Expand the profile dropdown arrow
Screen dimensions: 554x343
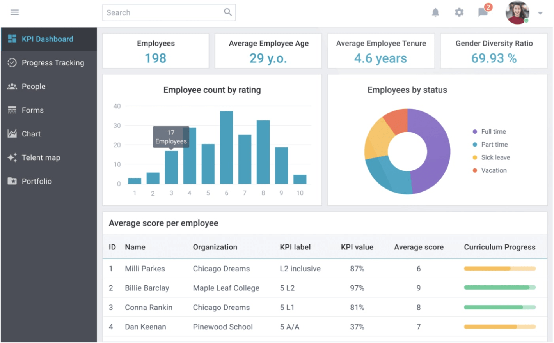tap(541, 13)
